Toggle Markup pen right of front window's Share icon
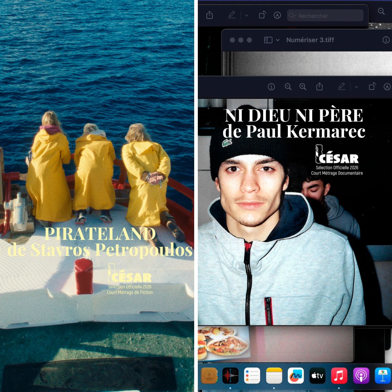 (x=342, y=87)
